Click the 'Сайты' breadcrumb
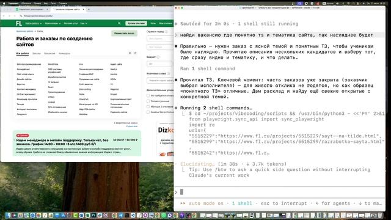The image size is (391, 220). pos(40,31)
